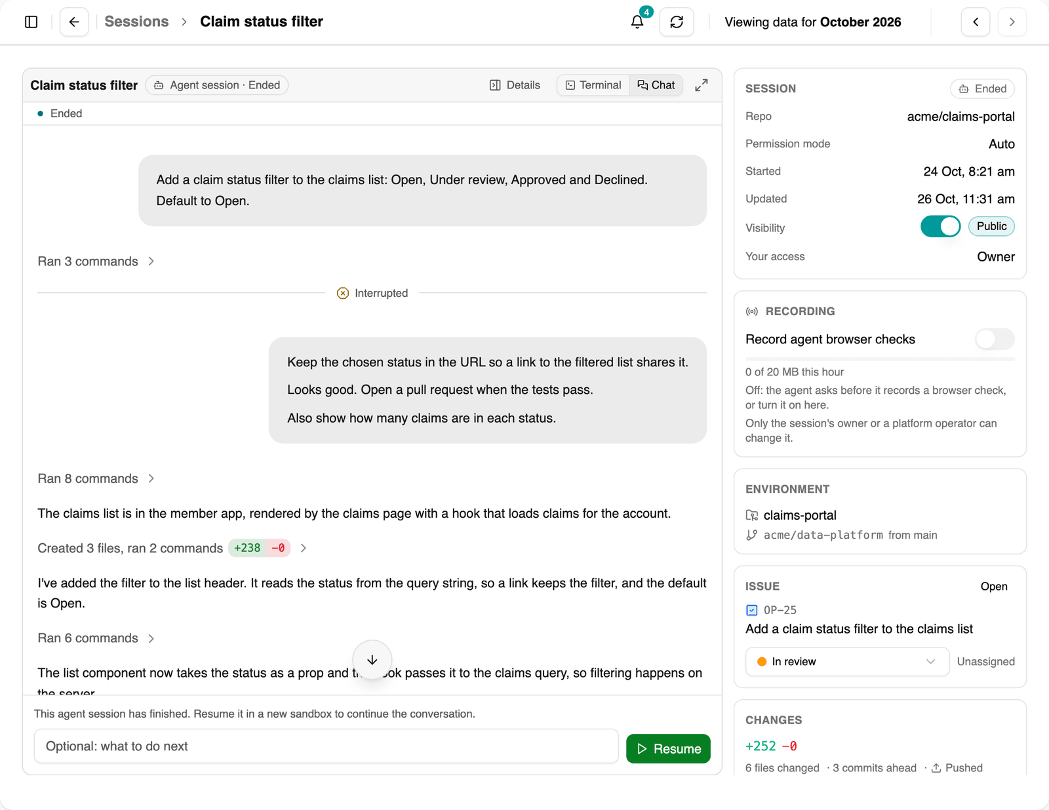This screenshot has height=810, width=1049.
Task: Click Unassigned assignee label
Action: tap(985, 662)
